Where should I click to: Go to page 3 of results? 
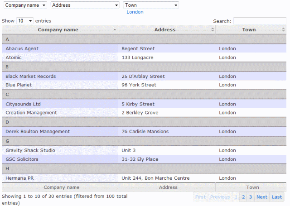(251, 197)
